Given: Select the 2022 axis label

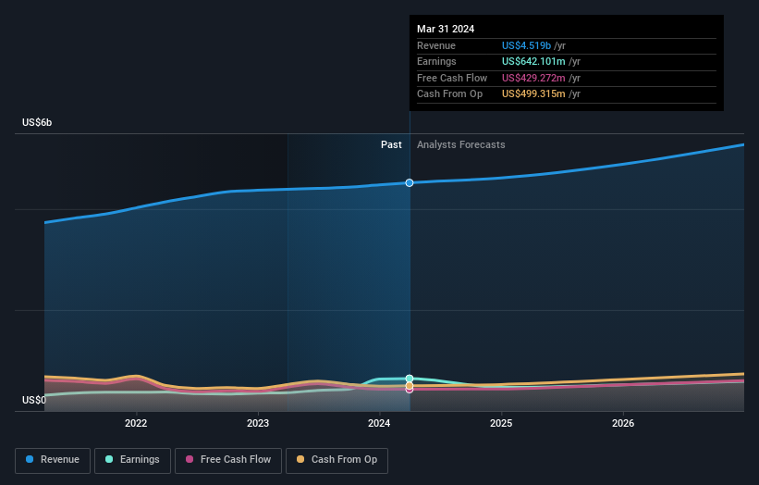Looking at the screenshot, I should 136,423.
